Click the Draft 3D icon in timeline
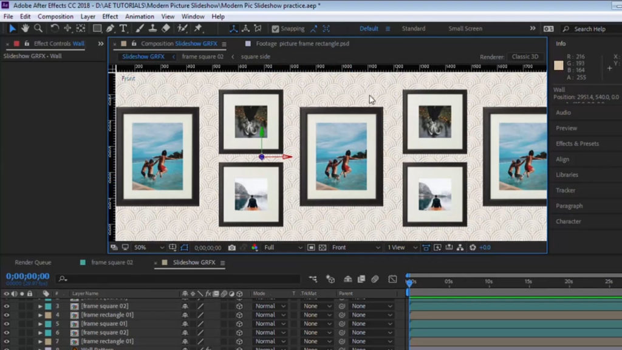 pos(330,280)
